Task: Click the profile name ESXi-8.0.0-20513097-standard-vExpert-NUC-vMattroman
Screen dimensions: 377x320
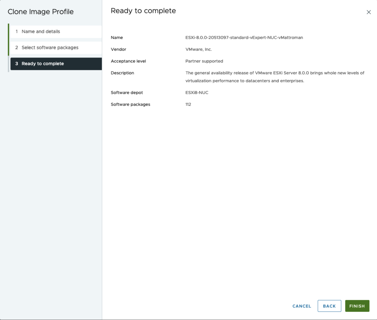Action: pos(244,38)
